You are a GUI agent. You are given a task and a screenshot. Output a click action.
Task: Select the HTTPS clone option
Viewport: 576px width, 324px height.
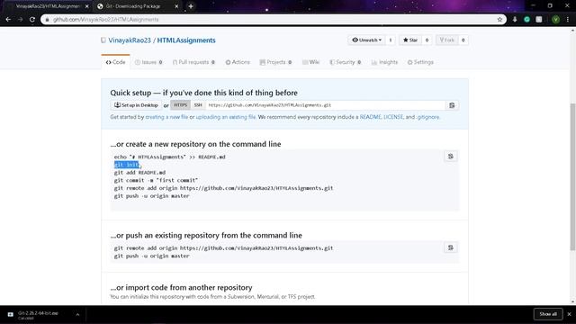[180, 105]
